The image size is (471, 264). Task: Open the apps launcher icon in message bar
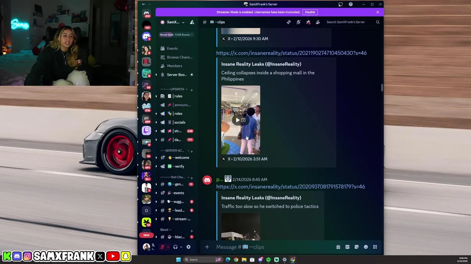(x=375, y=247)
